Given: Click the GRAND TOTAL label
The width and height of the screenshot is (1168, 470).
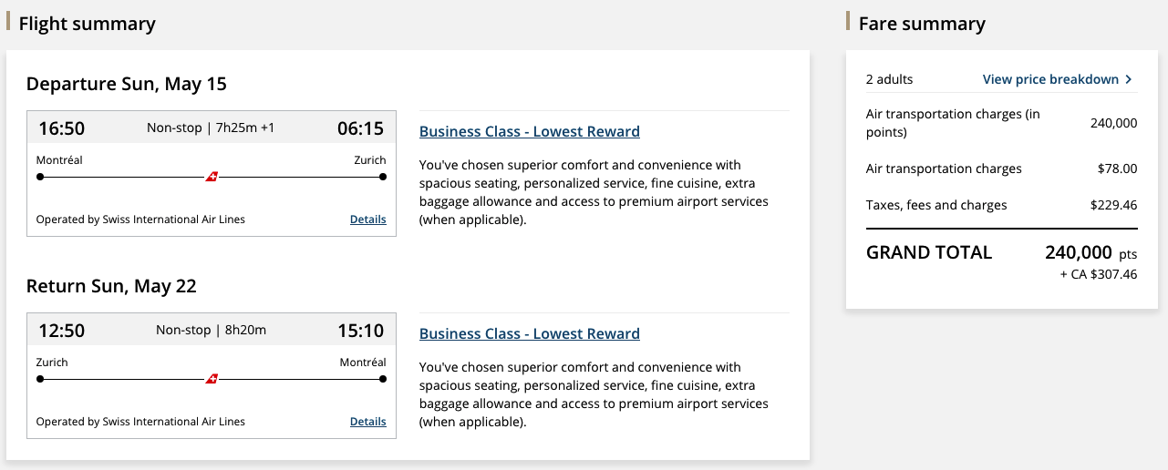Looking at the screenshot, I should pos(928,252).
